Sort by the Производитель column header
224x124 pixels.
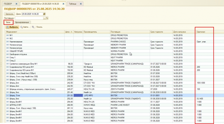pos(97,32)
